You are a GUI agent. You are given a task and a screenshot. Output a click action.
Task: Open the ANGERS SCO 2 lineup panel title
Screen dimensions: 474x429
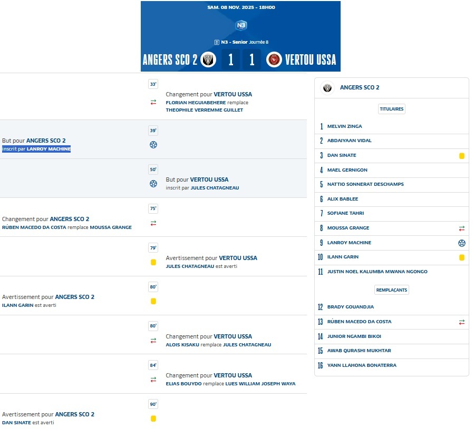(360, 87)
